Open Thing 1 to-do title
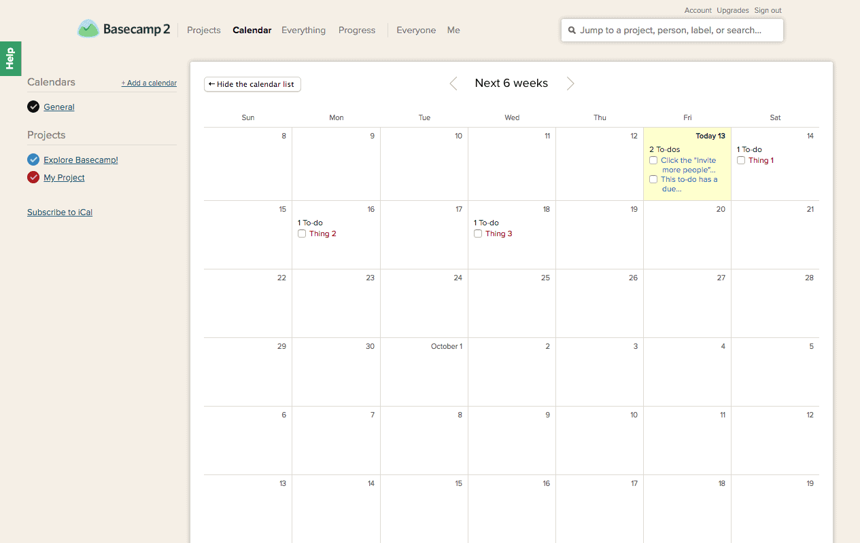 tap(761, 161)
